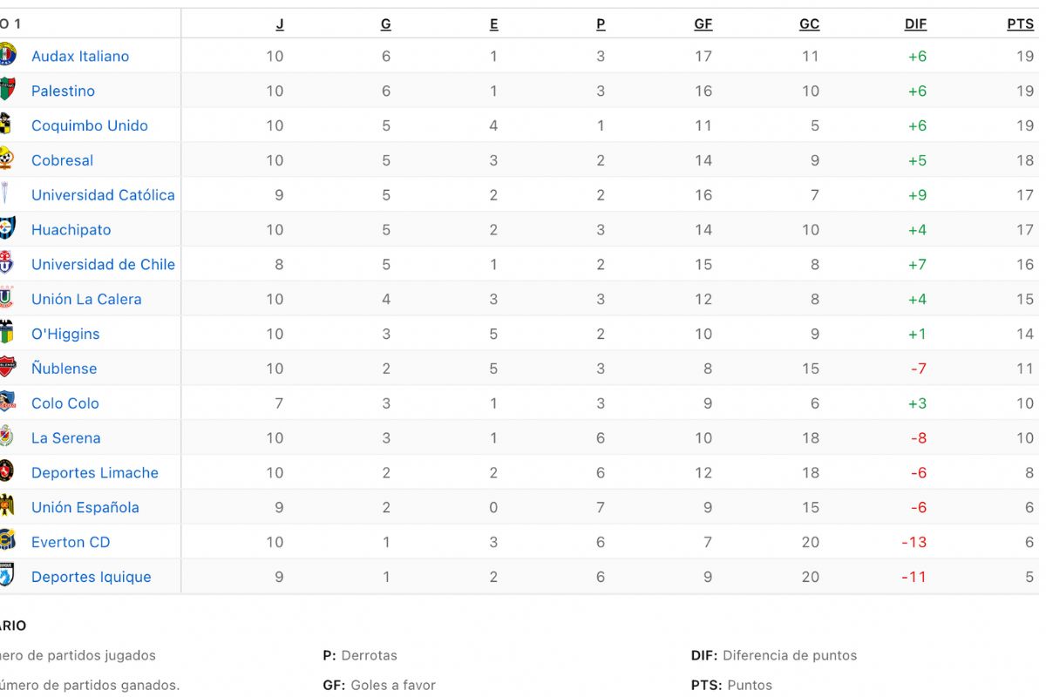1046x697 pixels.
Task: Sort table by PTS column header
Action: click(x=1020, y=24)
